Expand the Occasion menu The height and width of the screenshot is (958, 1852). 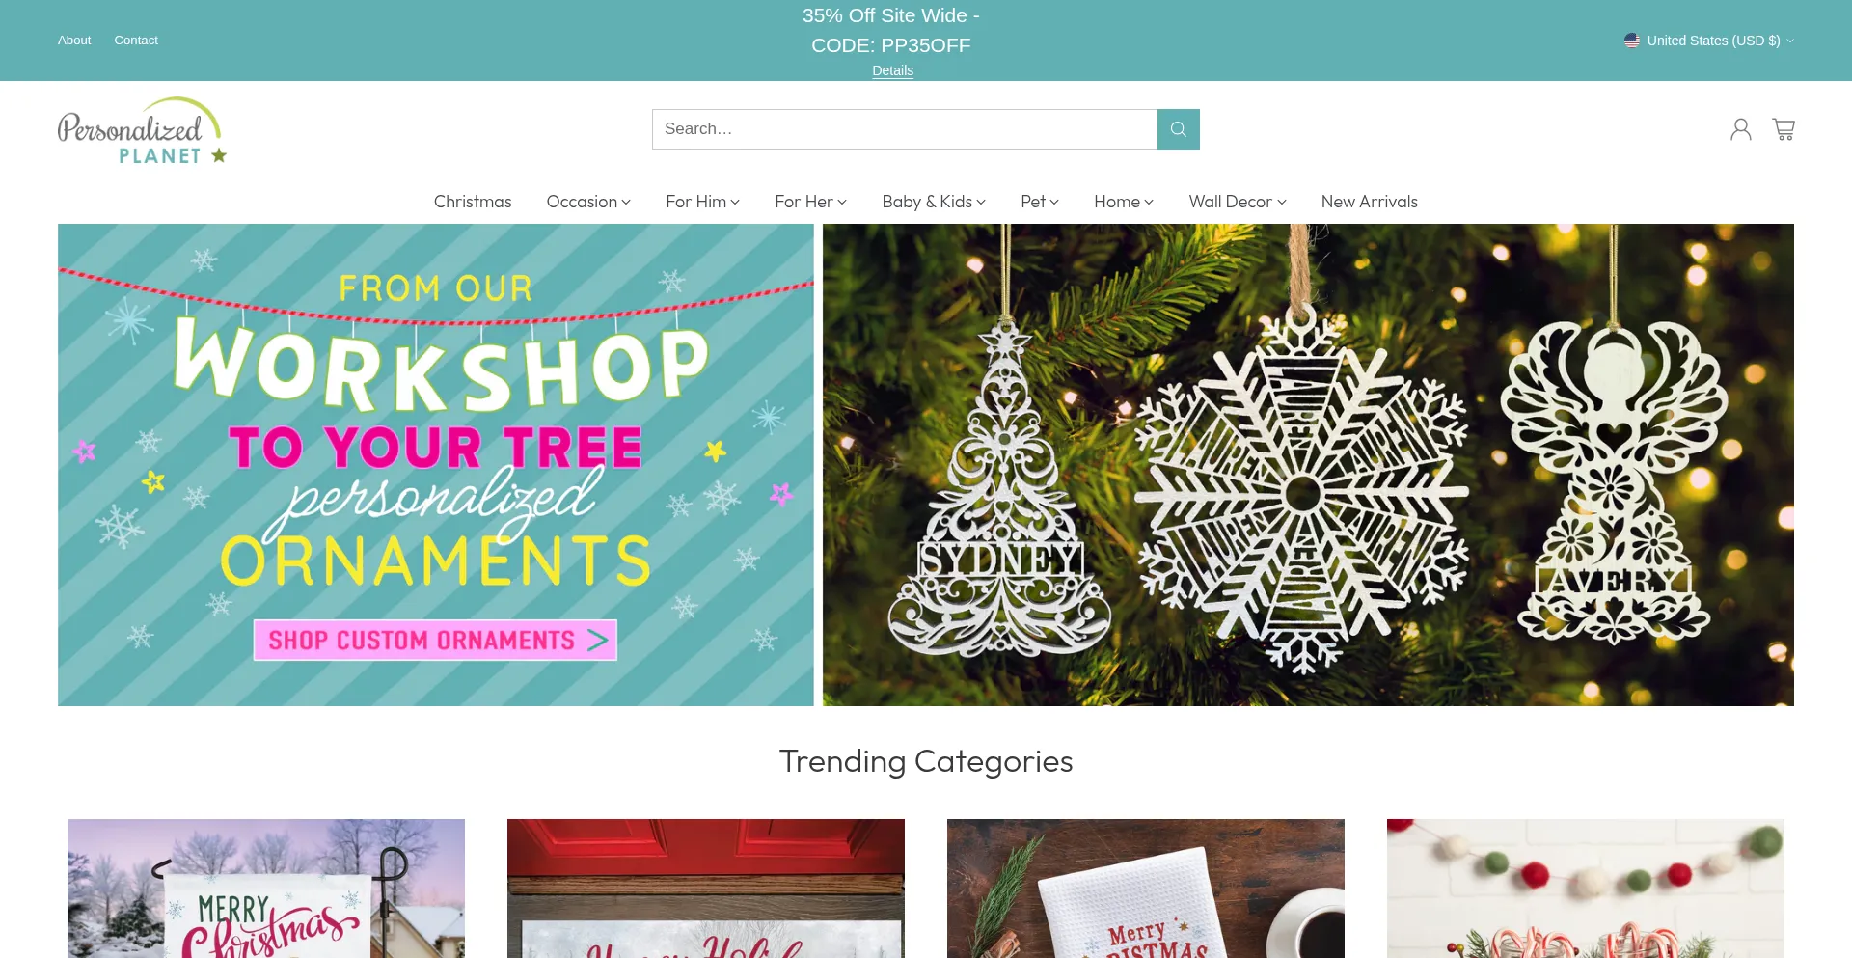(x=588, y=202)
